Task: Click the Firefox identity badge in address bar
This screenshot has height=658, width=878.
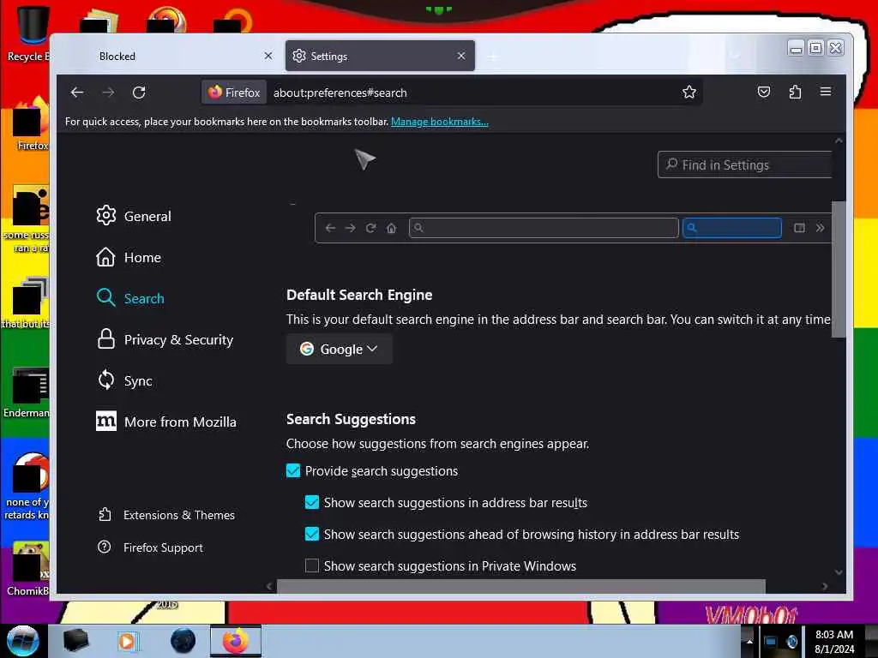Action: point(234,93)
